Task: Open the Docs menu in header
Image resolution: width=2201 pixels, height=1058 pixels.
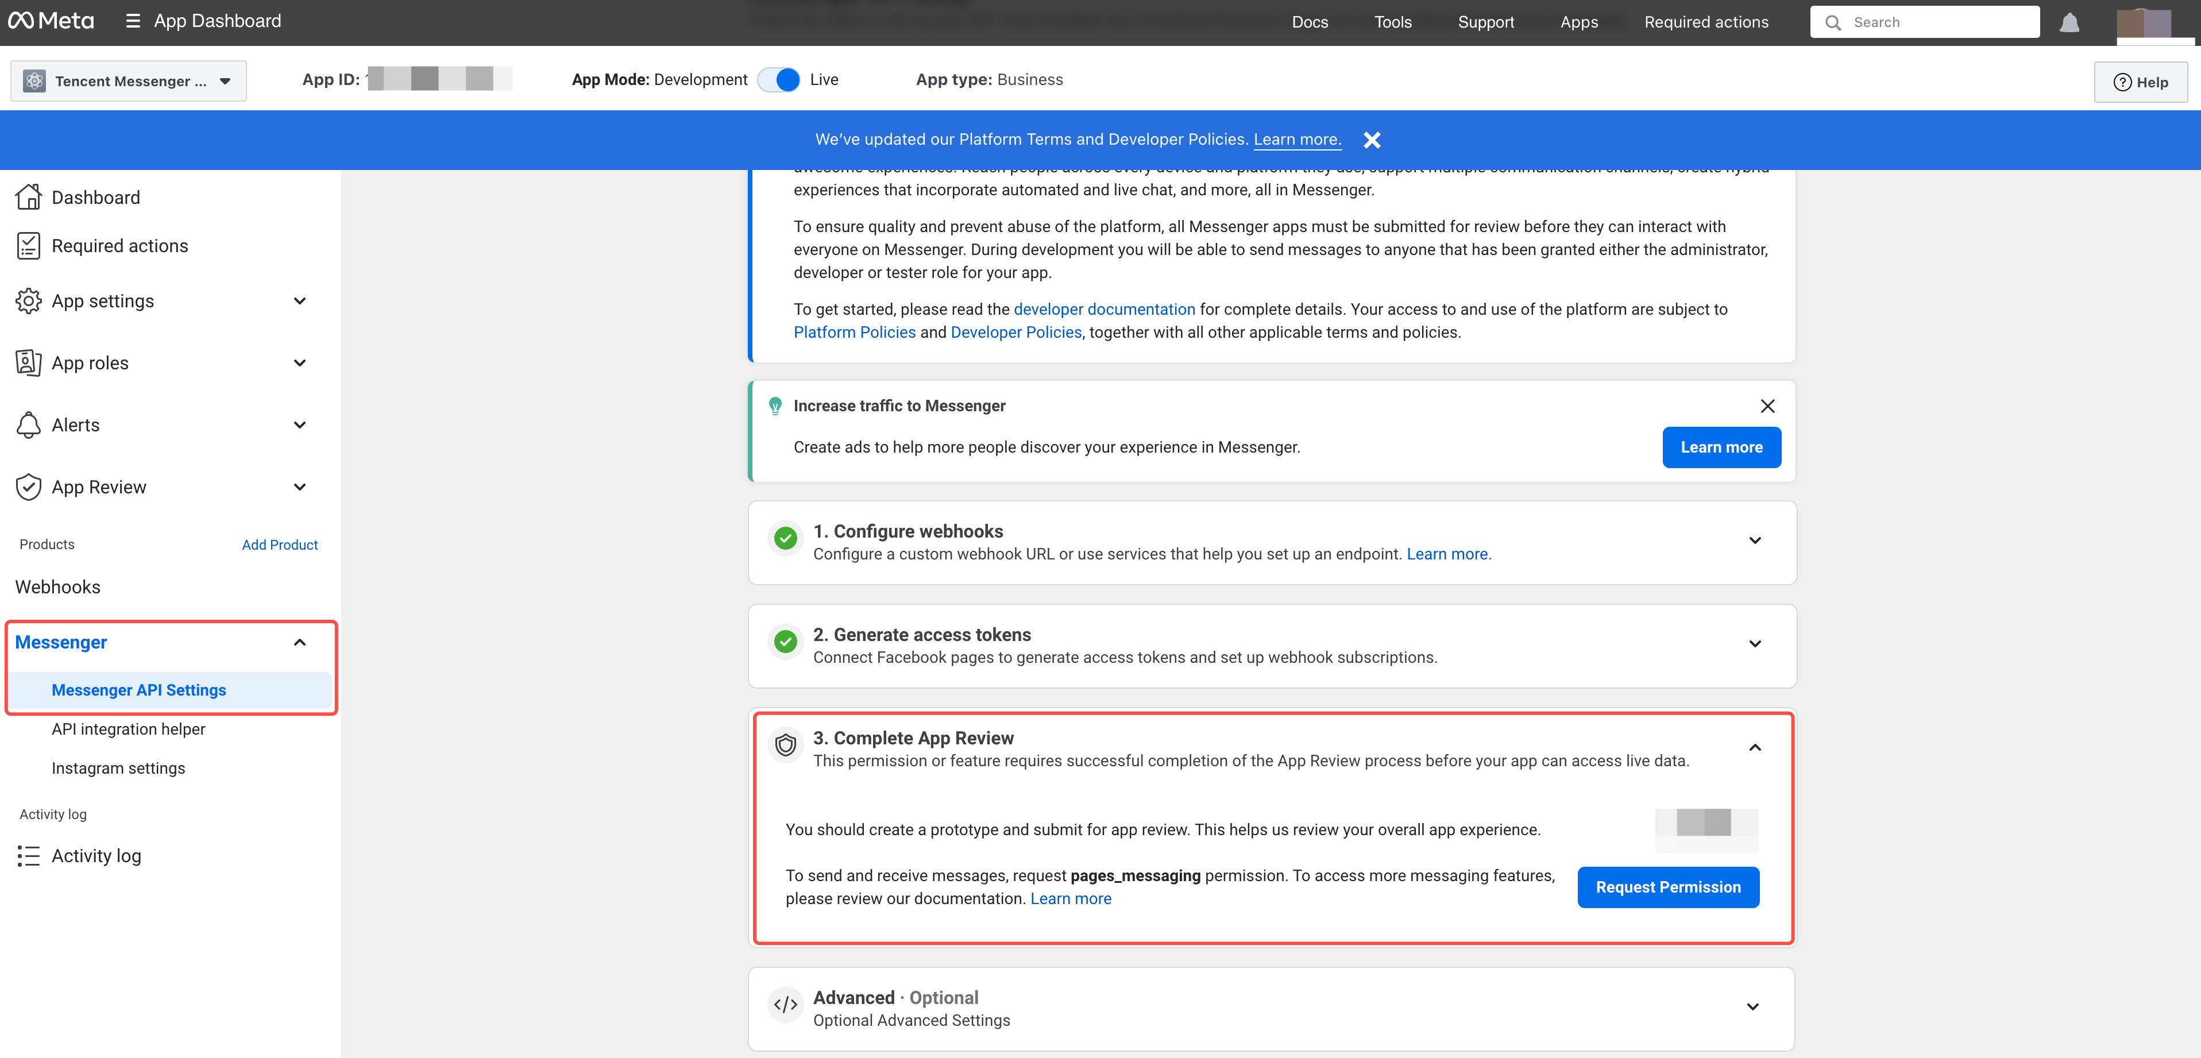Action: pyautogui.click(x=1309, y=22)
